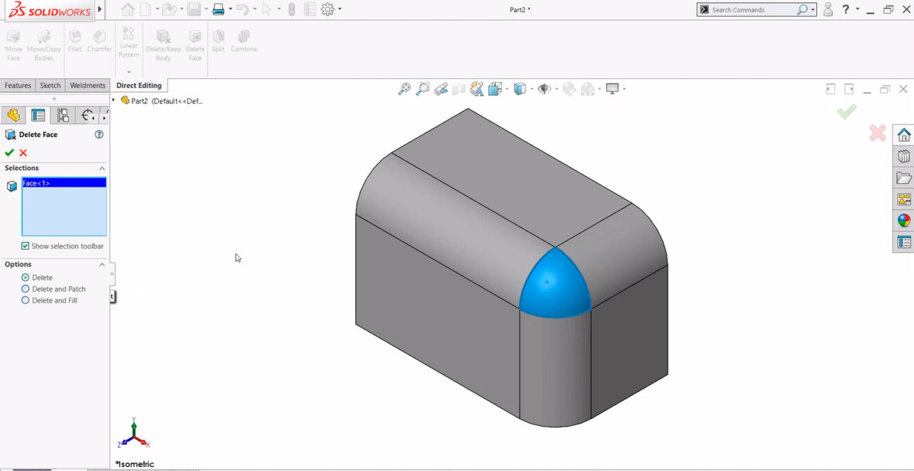Open the Appearances globe in the task pane
The width and height of the screenshot is (914, 471).
(903, 221)
